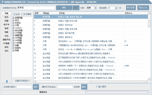Focus the 欲搜索的文件名 search field
Screen dimensions: 152x95
[36, 8]
